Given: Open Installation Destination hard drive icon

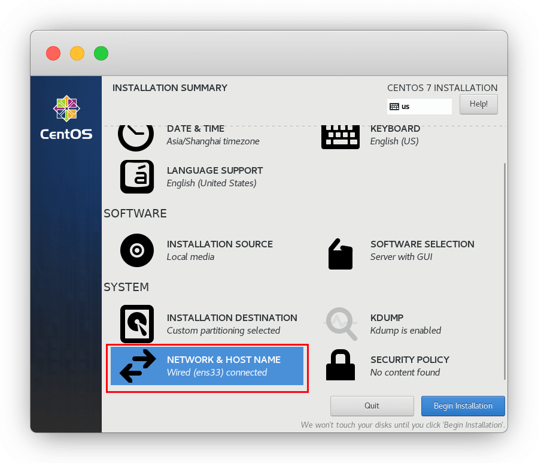Looking at the screenshot, I should click(136, 324).
